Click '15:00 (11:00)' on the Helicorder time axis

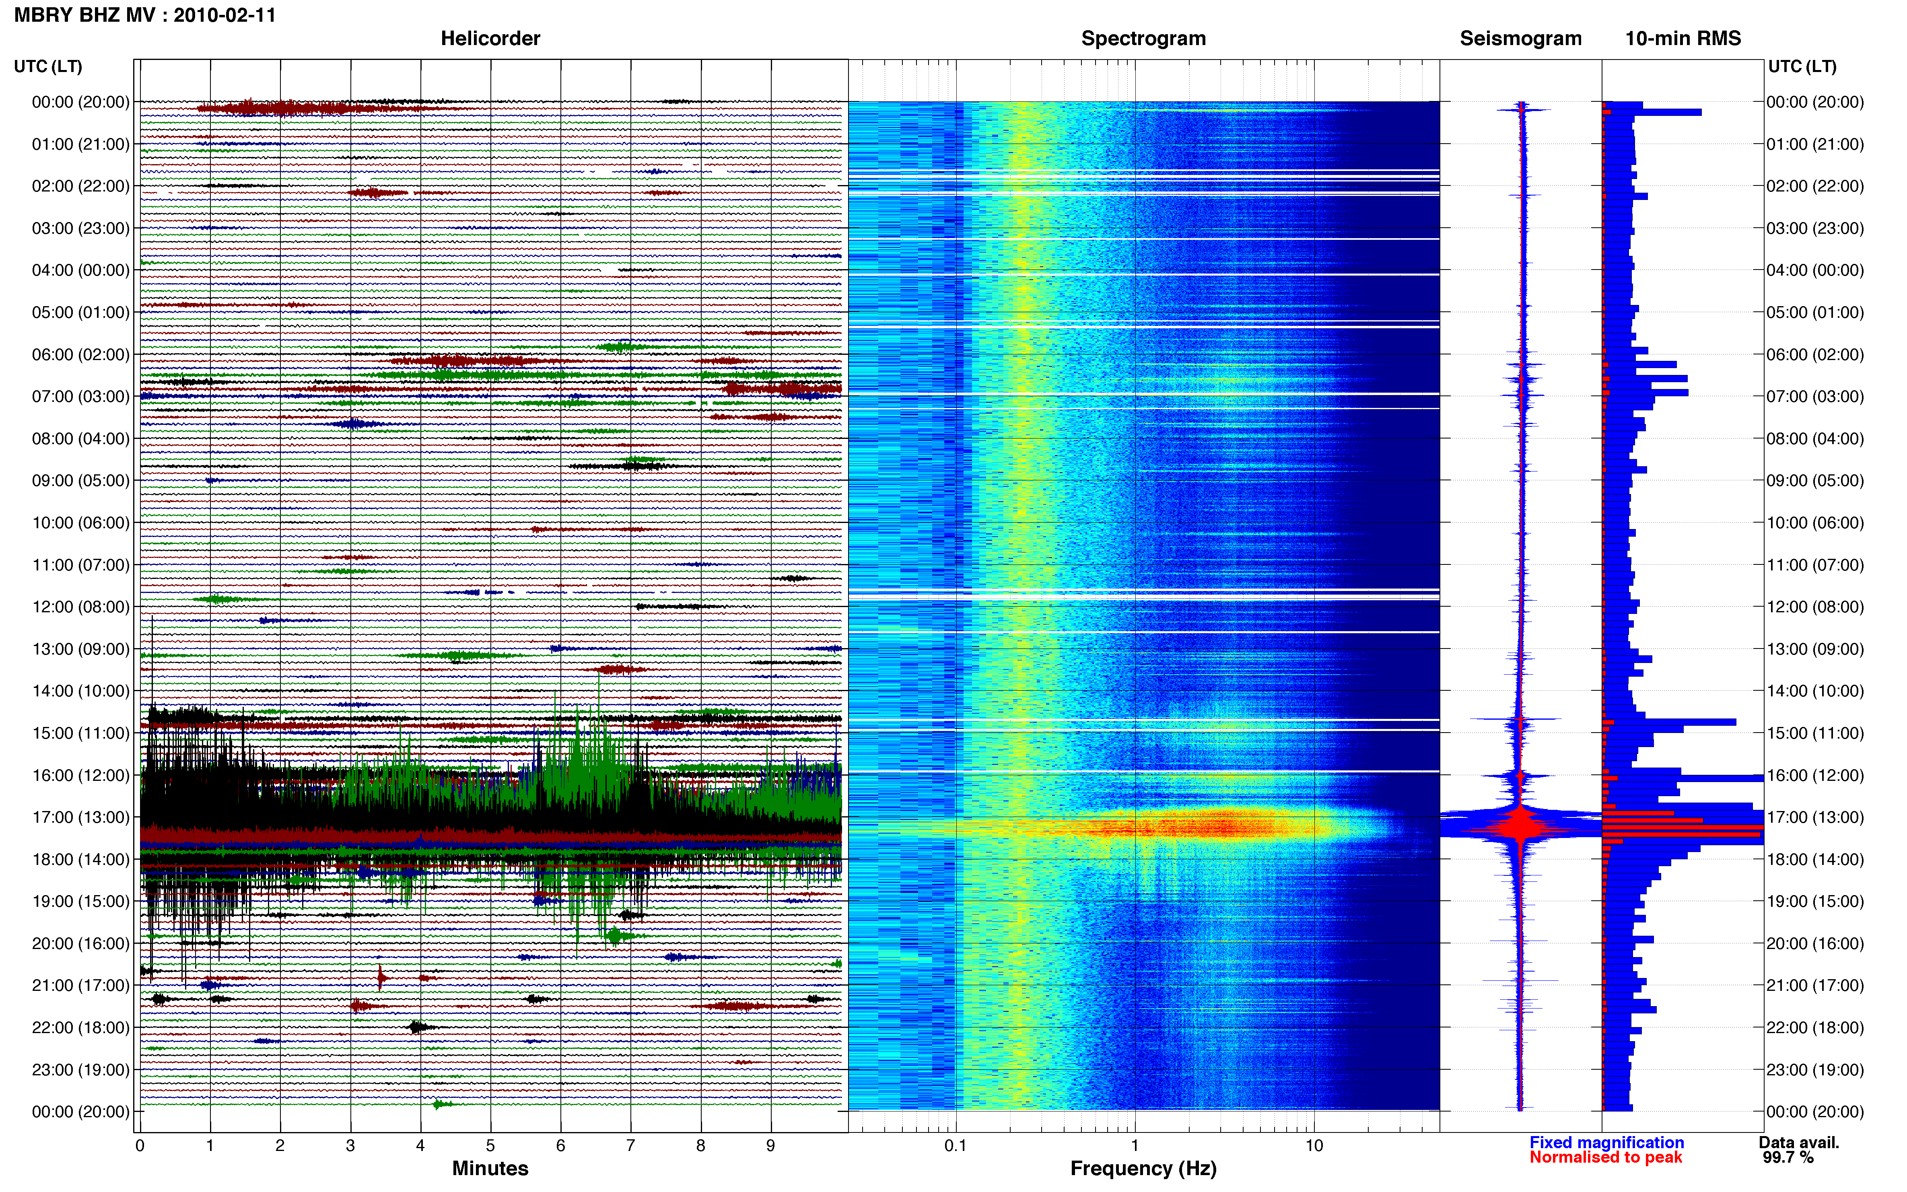tap(80, 733)
